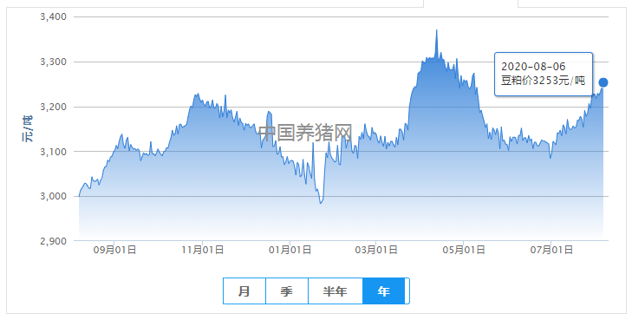
Task: Click the 中国养猪网 watermark text
Action: tap(305, 133)
